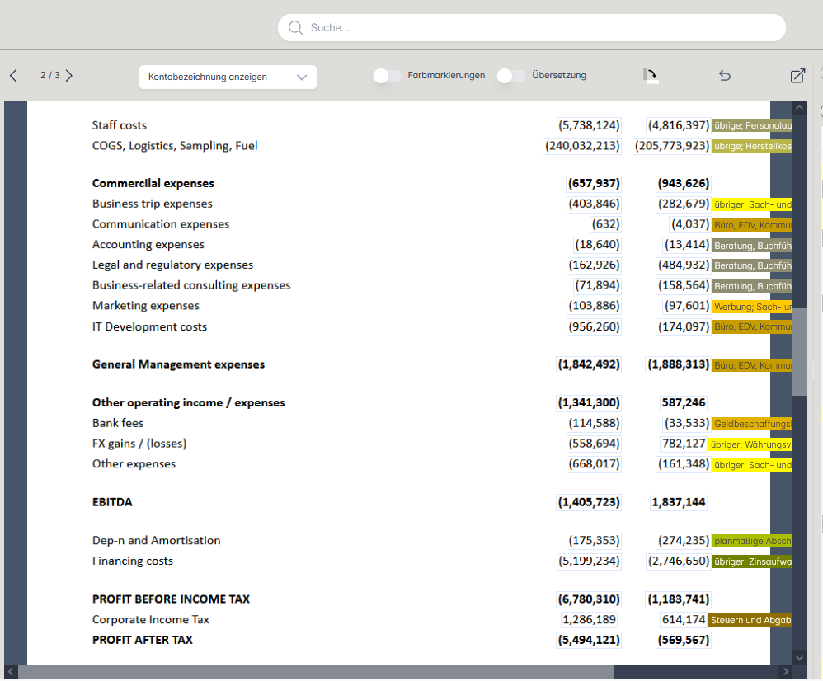Select the EBITDA amount 1,837,144

tap(678, 502)
